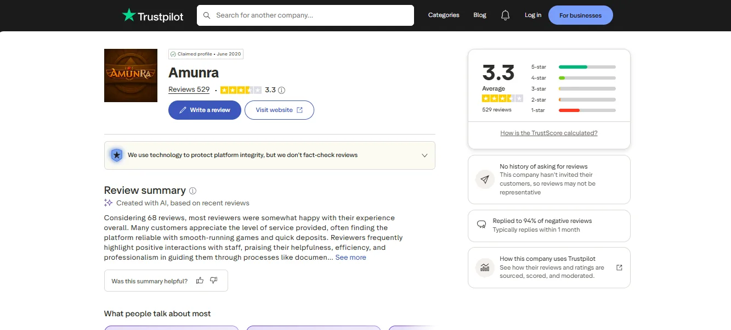Expand summary with See more

pos(350,258)
